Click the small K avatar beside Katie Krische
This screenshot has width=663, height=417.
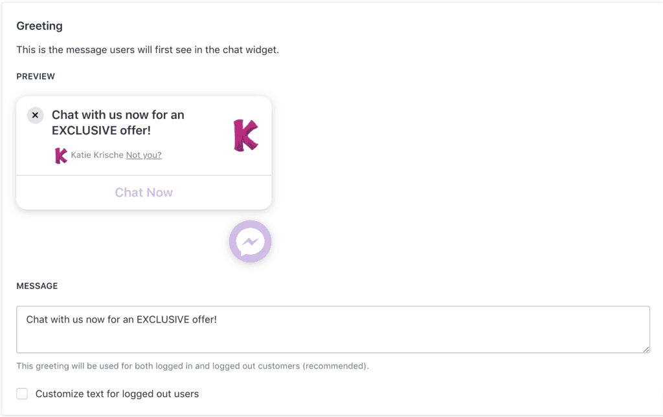pos(61,155)
